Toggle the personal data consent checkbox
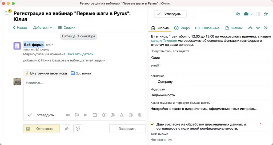Screen dimensions: 273x145 (x=152, y=125)
